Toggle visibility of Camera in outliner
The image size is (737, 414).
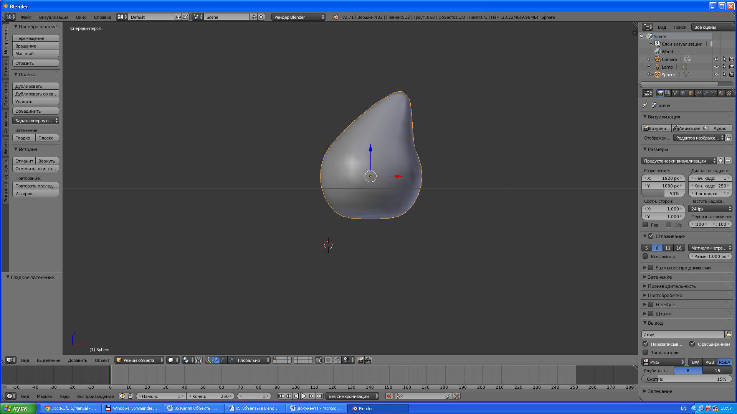pos(717,59)
